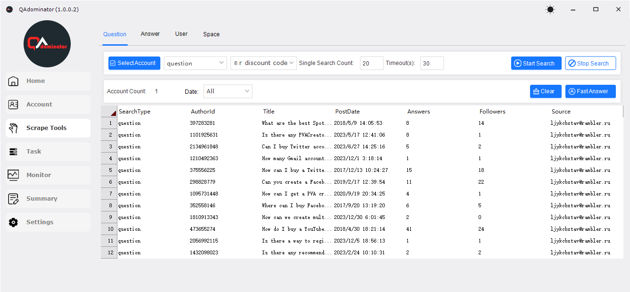Viewport: 630px width, 292px height.
Task: Click the Task list icon in sidebar
Action: (14, 152)
